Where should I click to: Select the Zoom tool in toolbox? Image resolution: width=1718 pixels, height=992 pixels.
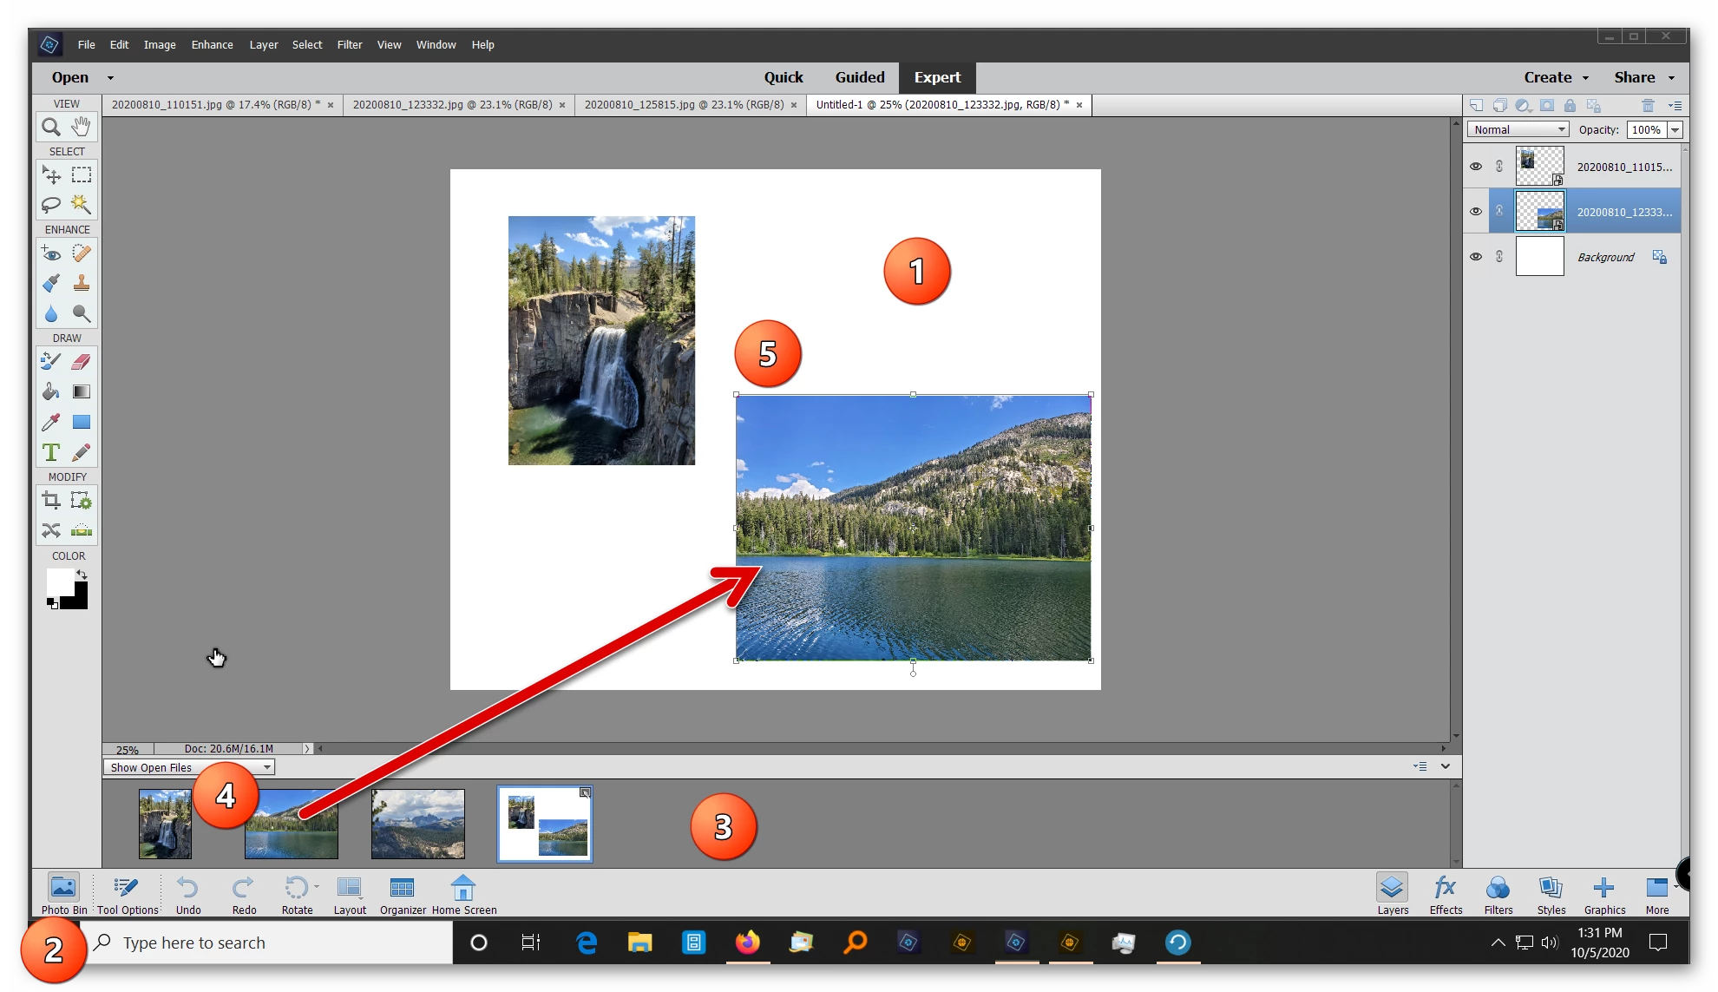tap(51, 128)
